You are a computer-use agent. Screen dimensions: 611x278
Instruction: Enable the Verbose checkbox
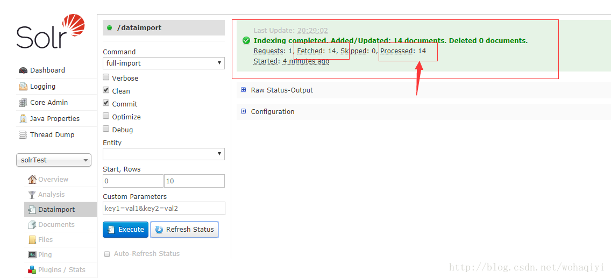[106, 77]
